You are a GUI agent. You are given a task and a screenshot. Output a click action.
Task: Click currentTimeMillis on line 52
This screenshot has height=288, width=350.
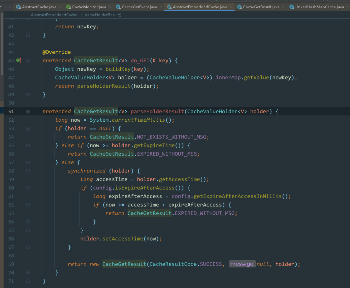pos(138,120)
